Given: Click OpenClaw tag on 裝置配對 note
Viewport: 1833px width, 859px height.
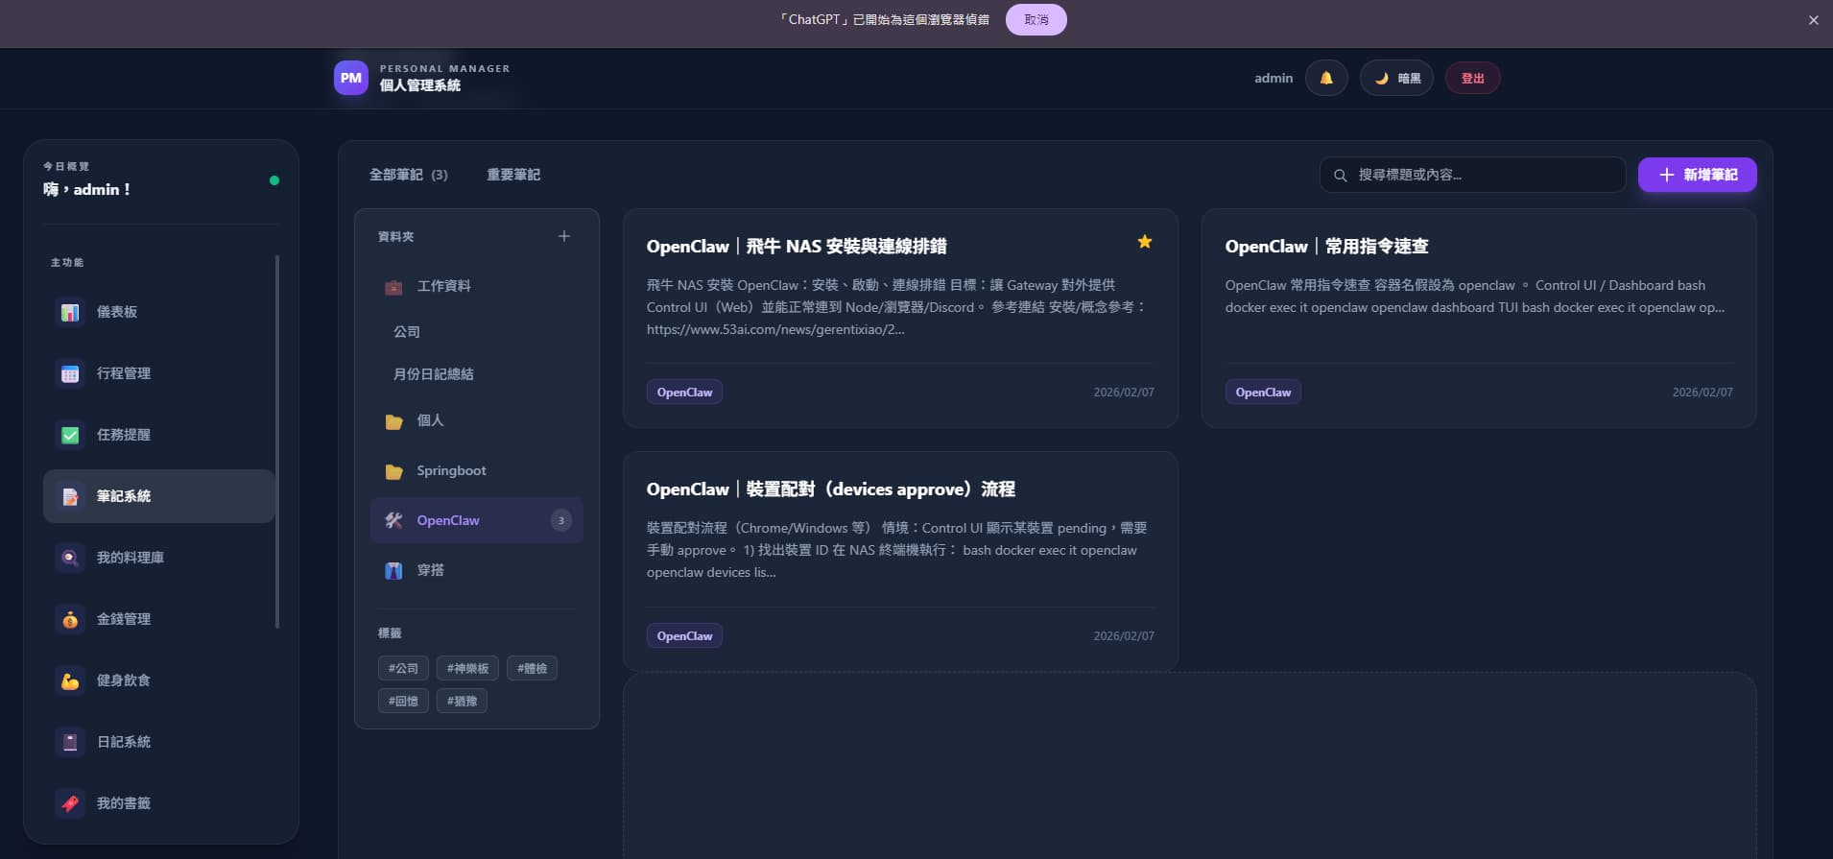Looking at the screenshot, I should 684,636.
